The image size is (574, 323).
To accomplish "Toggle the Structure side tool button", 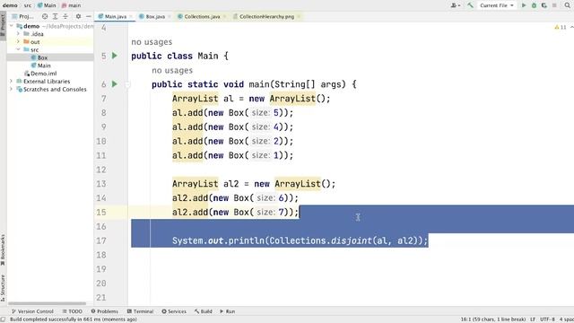I will point(3,288).
